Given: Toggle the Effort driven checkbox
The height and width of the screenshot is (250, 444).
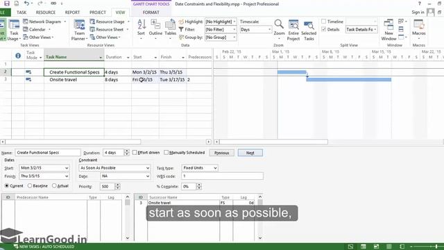Looking at the screenshot, I should [135, 153].
